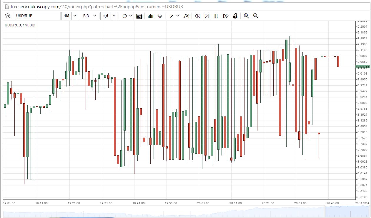Viewport: 371px width, 218px height.
Task: Toggle the volume bars icon
Action: pos(150,16)
